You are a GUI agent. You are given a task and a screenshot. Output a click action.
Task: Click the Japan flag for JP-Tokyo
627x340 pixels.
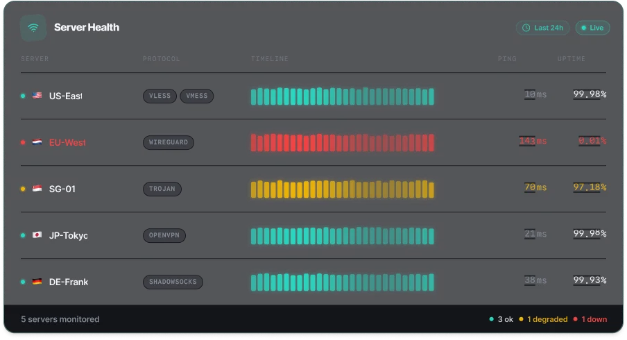tap(37, 235)
